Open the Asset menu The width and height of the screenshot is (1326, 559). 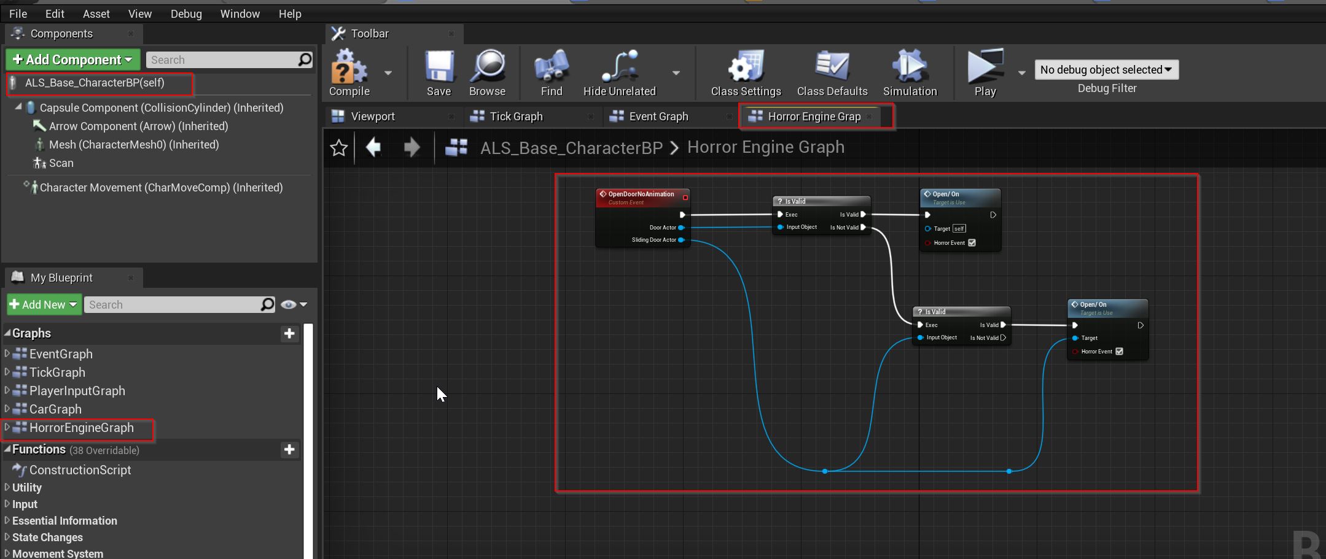click(x=96, y=13)
